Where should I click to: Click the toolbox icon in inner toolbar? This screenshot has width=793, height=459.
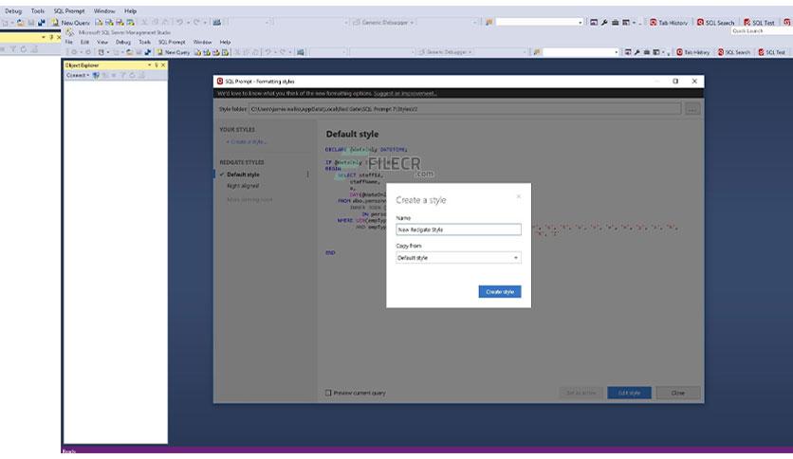click(x=646, y=52)
